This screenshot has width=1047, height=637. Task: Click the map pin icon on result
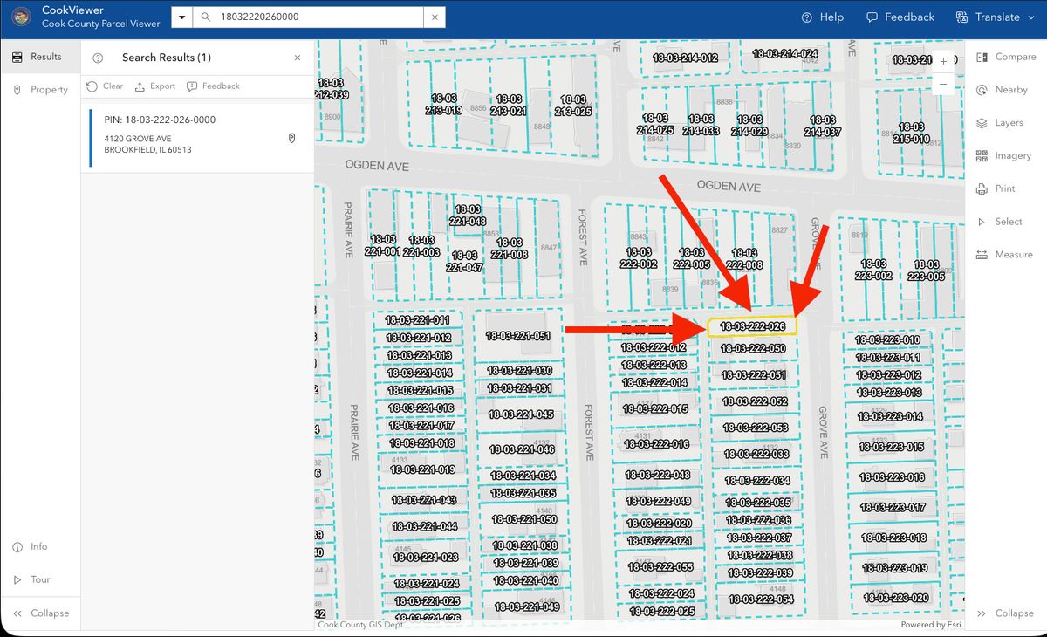click(291, 139)
